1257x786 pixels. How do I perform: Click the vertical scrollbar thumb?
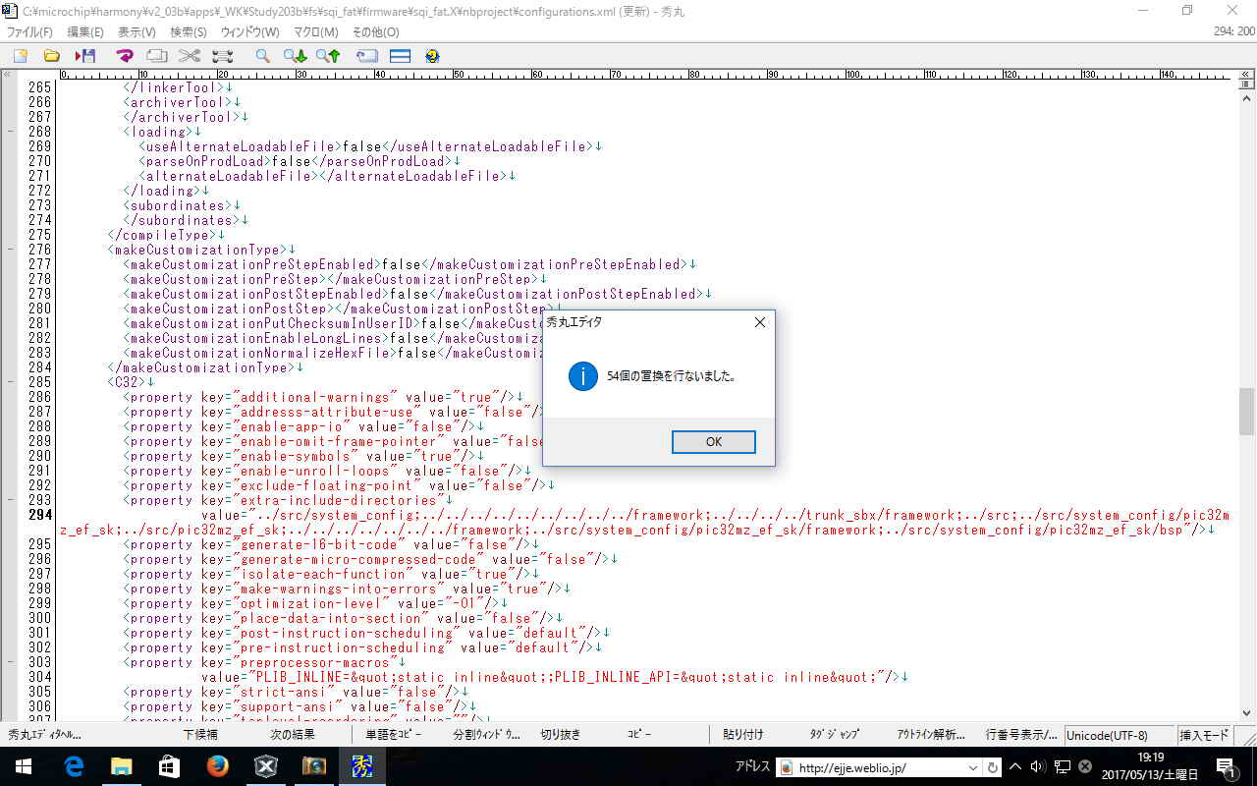pos(1247,411)
